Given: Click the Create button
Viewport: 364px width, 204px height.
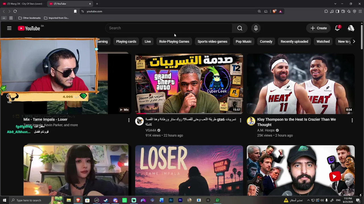Looking at the screenshot, I should [x=318, y=28].
